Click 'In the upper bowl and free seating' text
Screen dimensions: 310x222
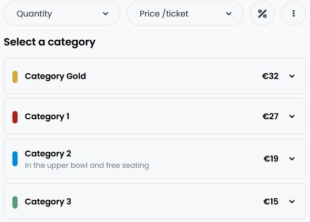click(x=87, y=165)
